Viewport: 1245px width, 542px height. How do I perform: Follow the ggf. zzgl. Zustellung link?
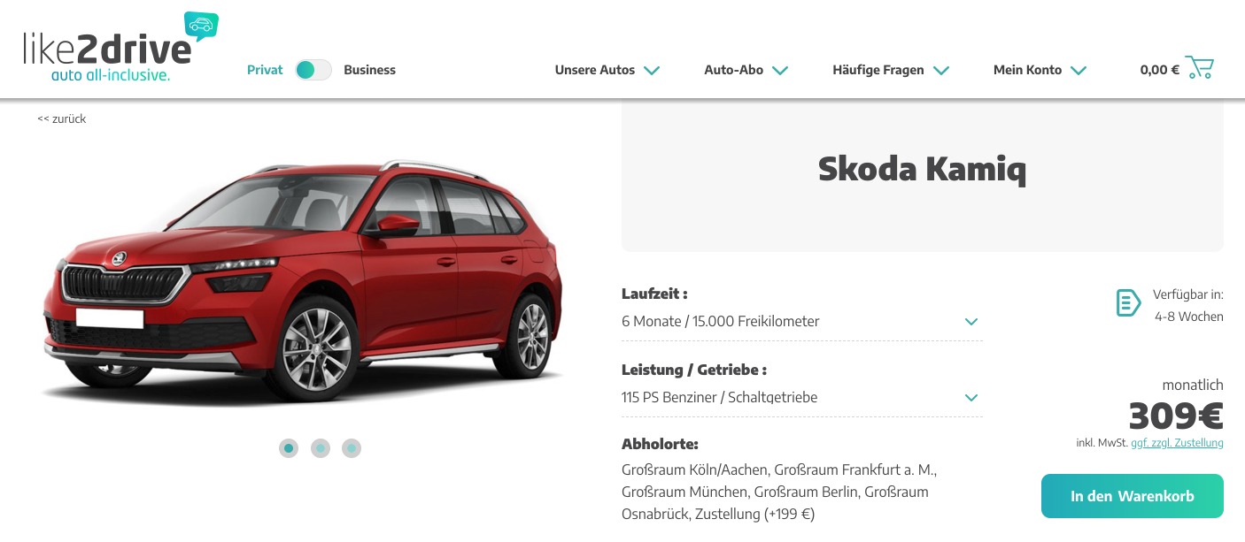(x=1177, y=443)
